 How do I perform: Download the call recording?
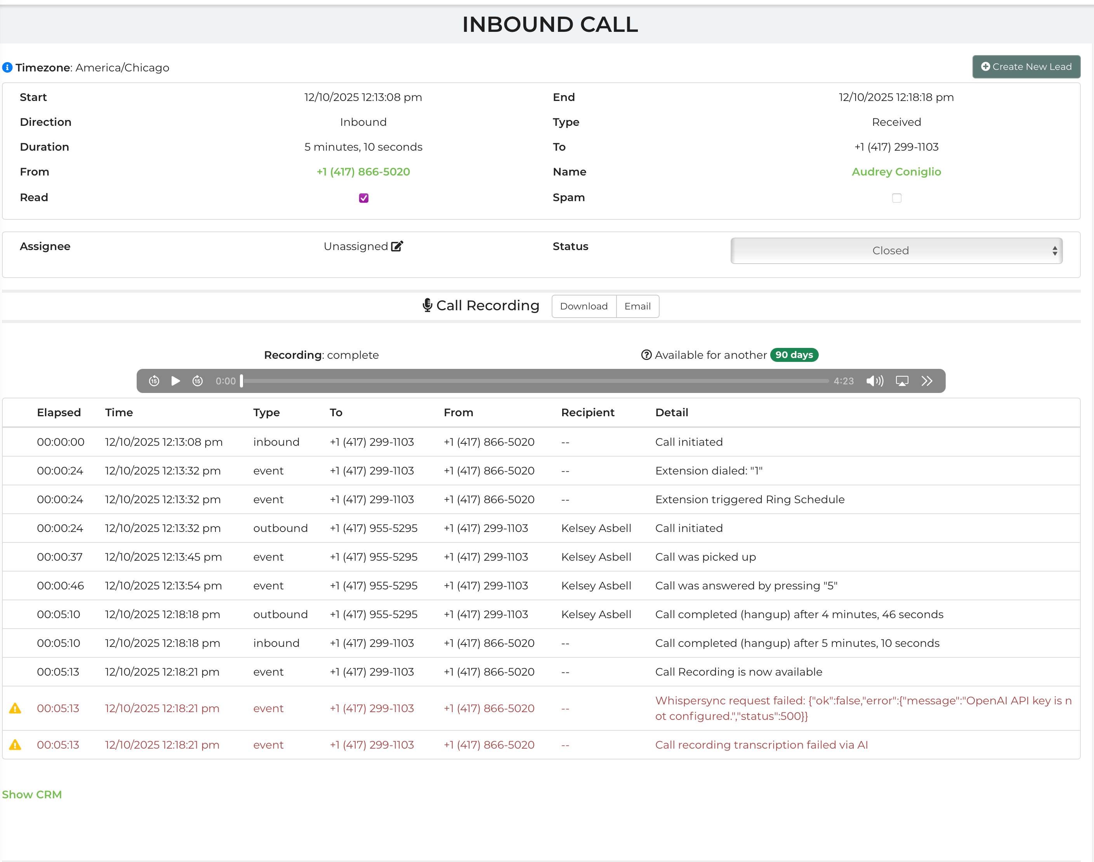tap(583, 306)
